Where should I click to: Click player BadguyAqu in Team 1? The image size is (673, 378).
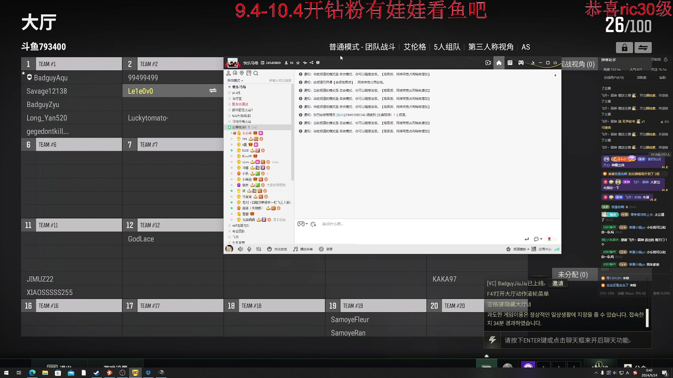click(51, 78)
